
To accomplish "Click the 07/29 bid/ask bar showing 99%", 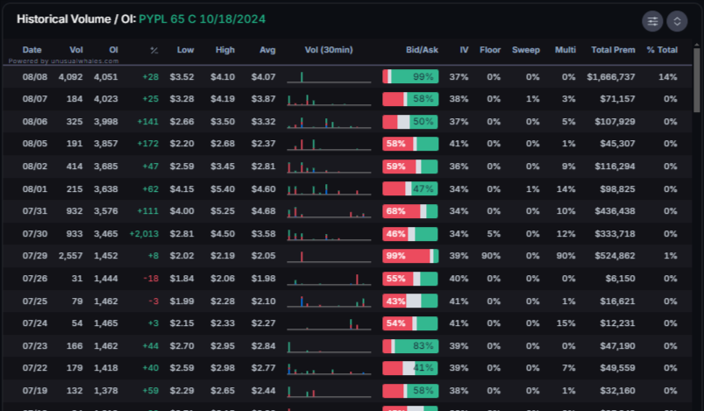I will click(x=410, y=256).
